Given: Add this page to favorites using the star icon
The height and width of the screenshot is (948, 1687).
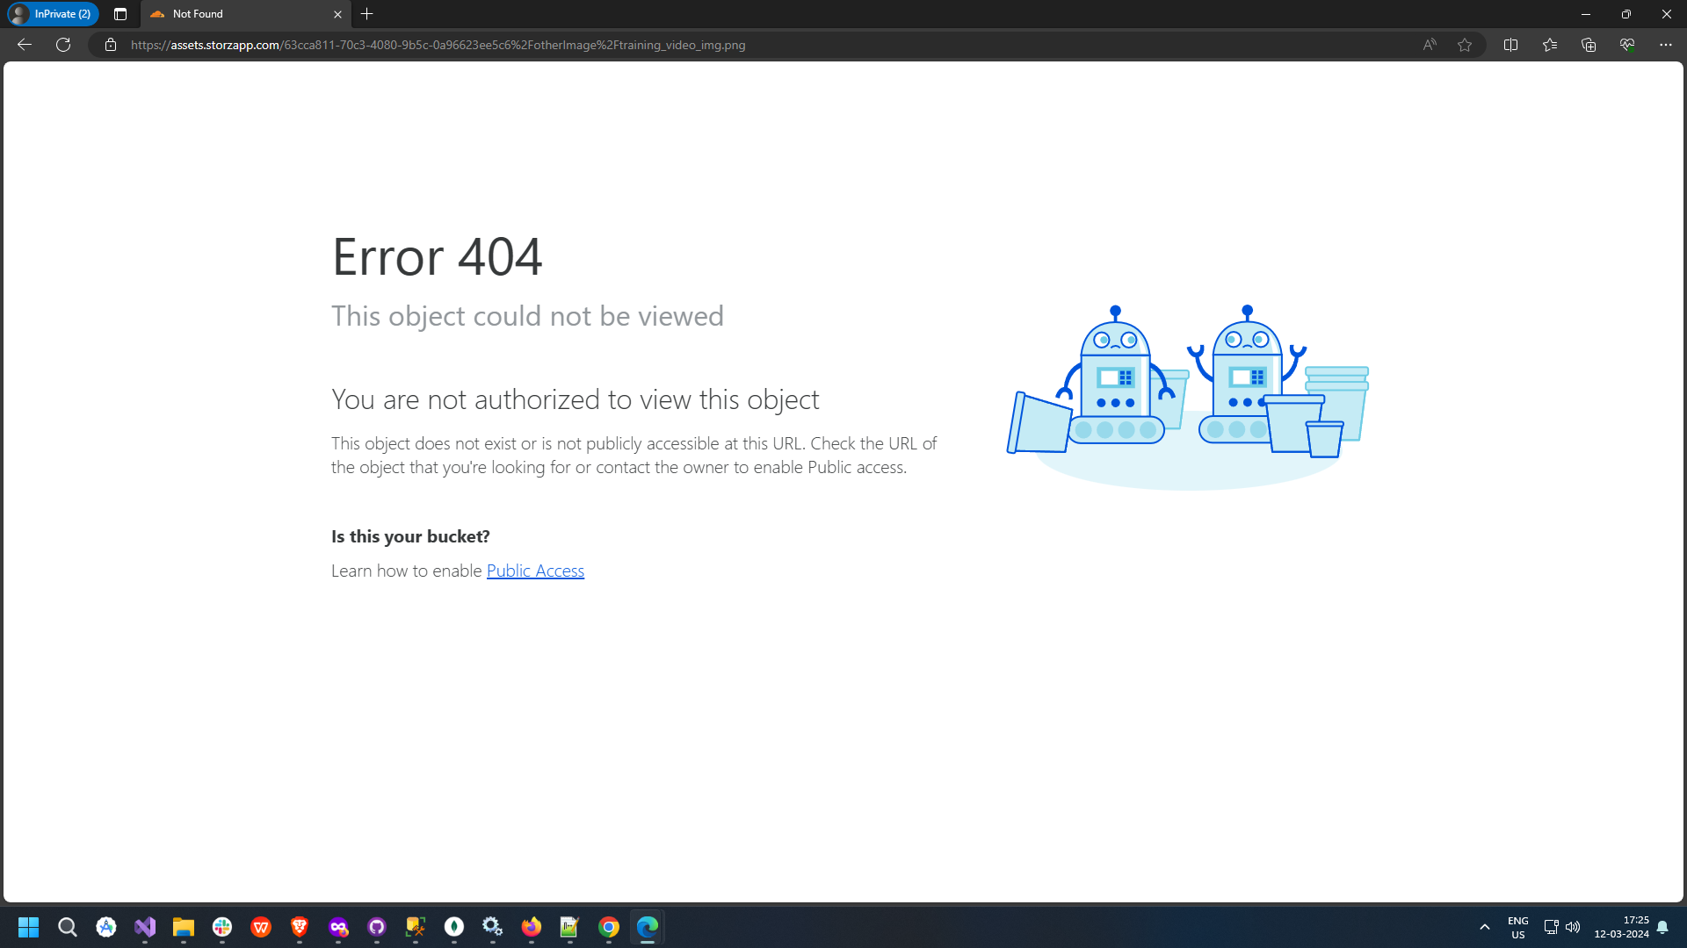Looking at the screenshot, I should point(1465,45).
